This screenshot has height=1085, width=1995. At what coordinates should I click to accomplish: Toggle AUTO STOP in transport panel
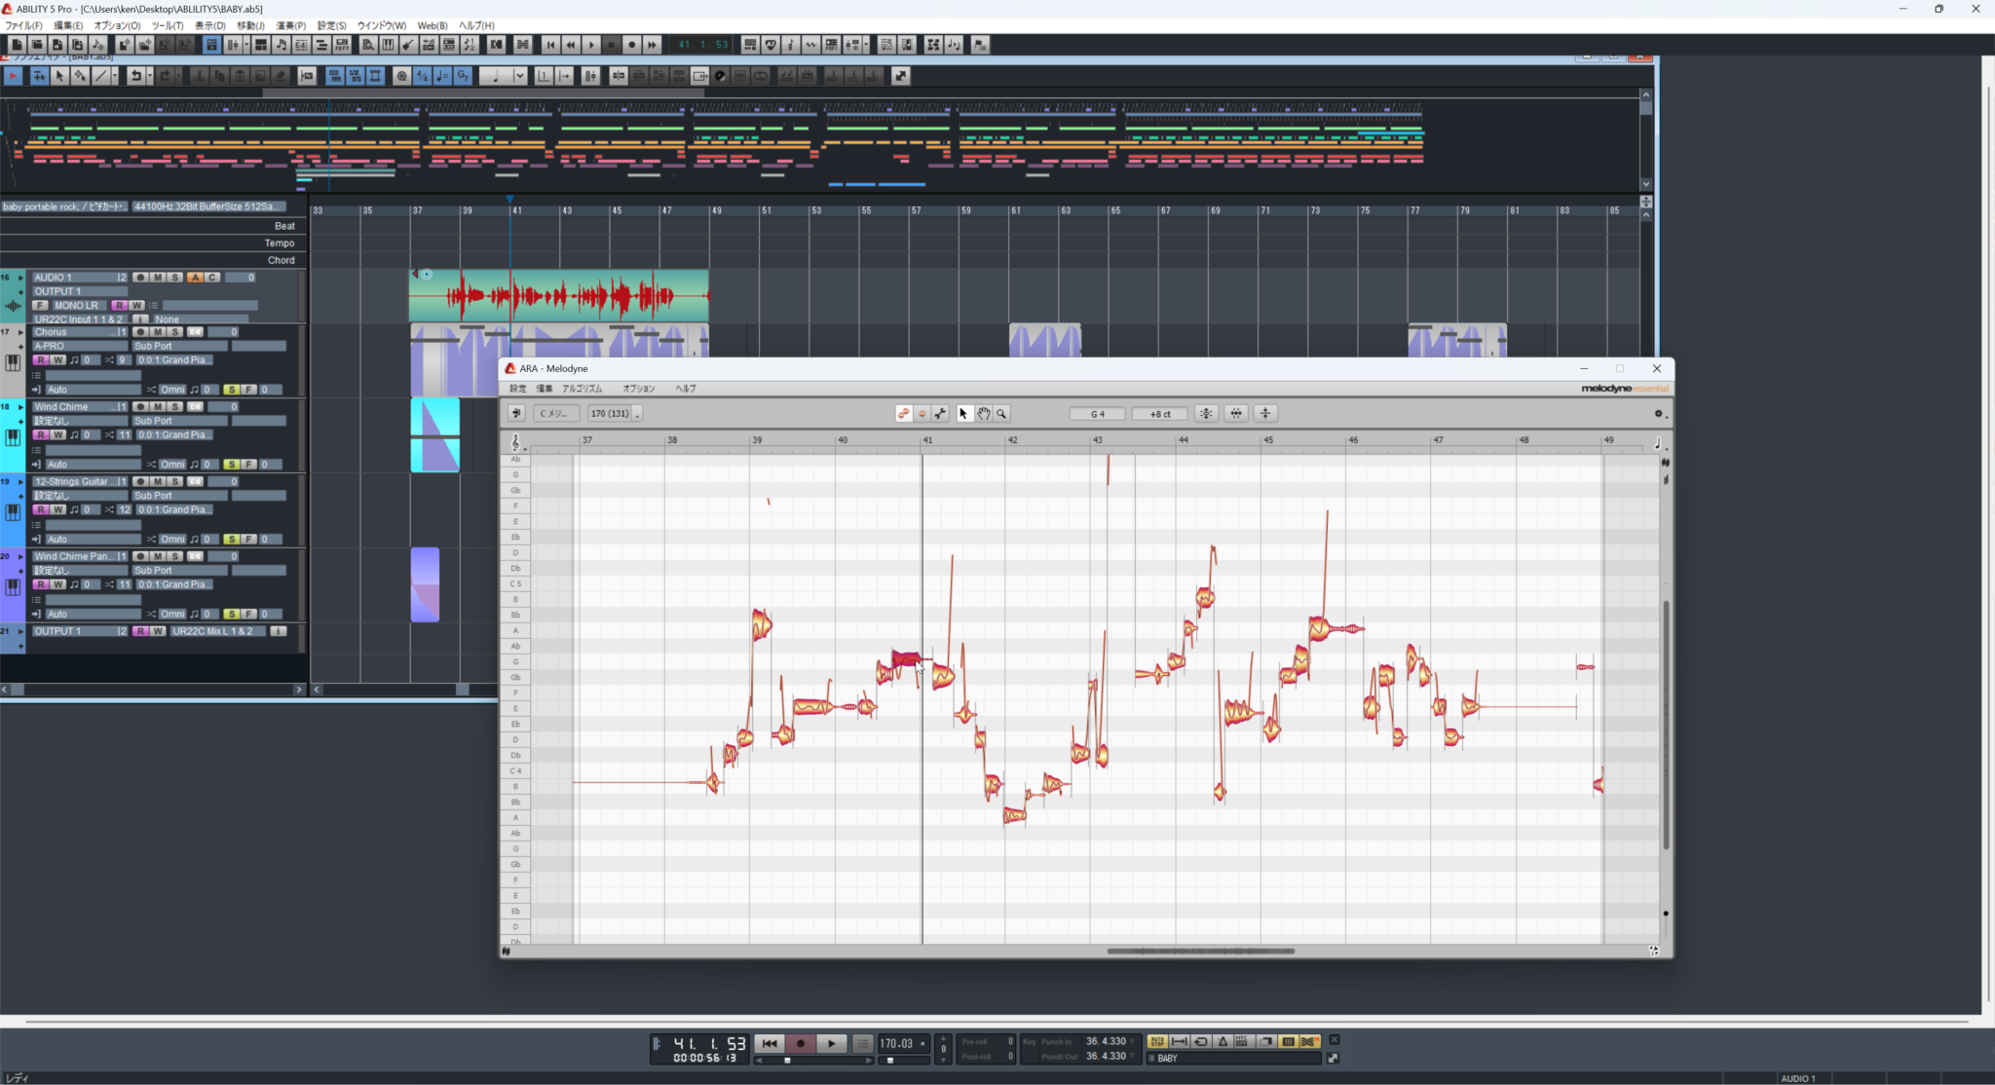[x=1157, y=1041]
